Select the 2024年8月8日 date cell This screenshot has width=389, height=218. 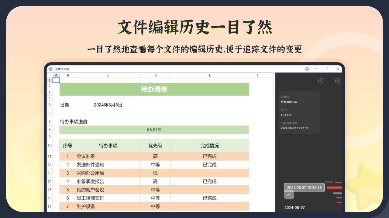click(108, 105)
